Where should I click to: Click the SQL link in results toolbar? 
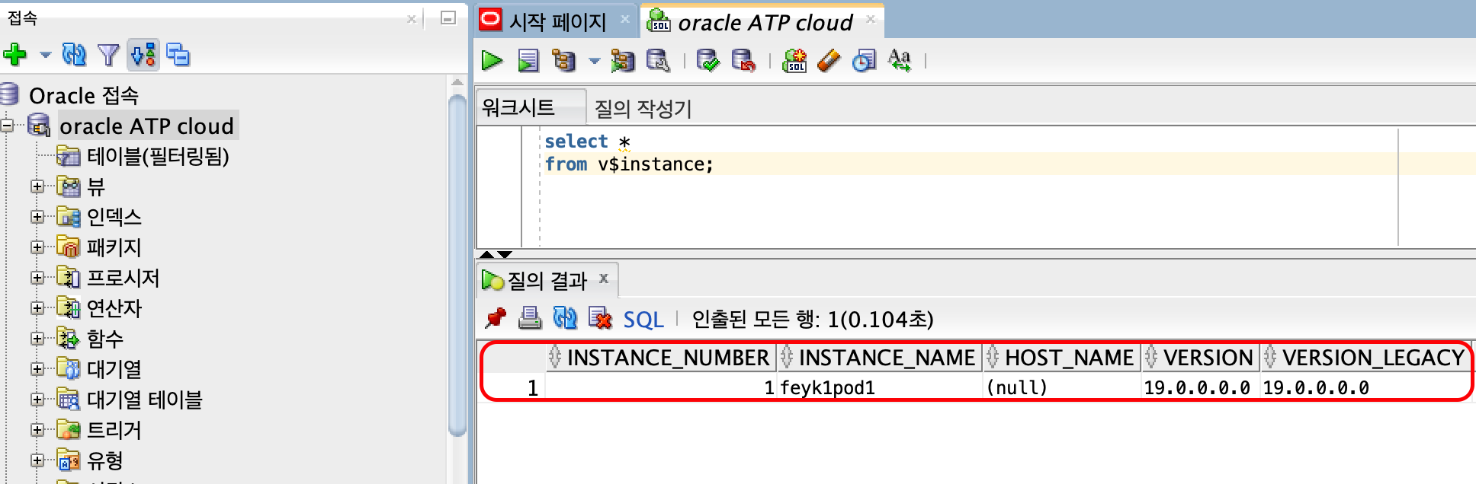click(643, 319)
